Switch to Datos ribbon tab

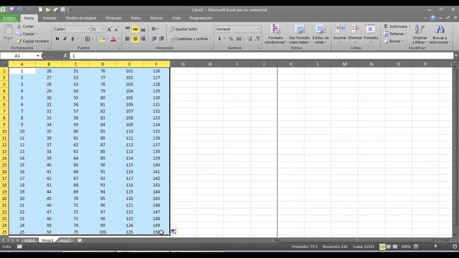(136, 18)
